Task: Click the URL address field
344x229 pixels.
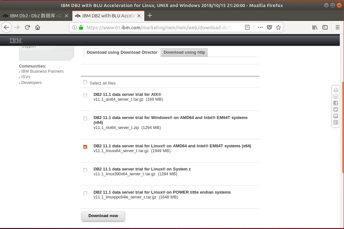Action: (x=159, y=27)
